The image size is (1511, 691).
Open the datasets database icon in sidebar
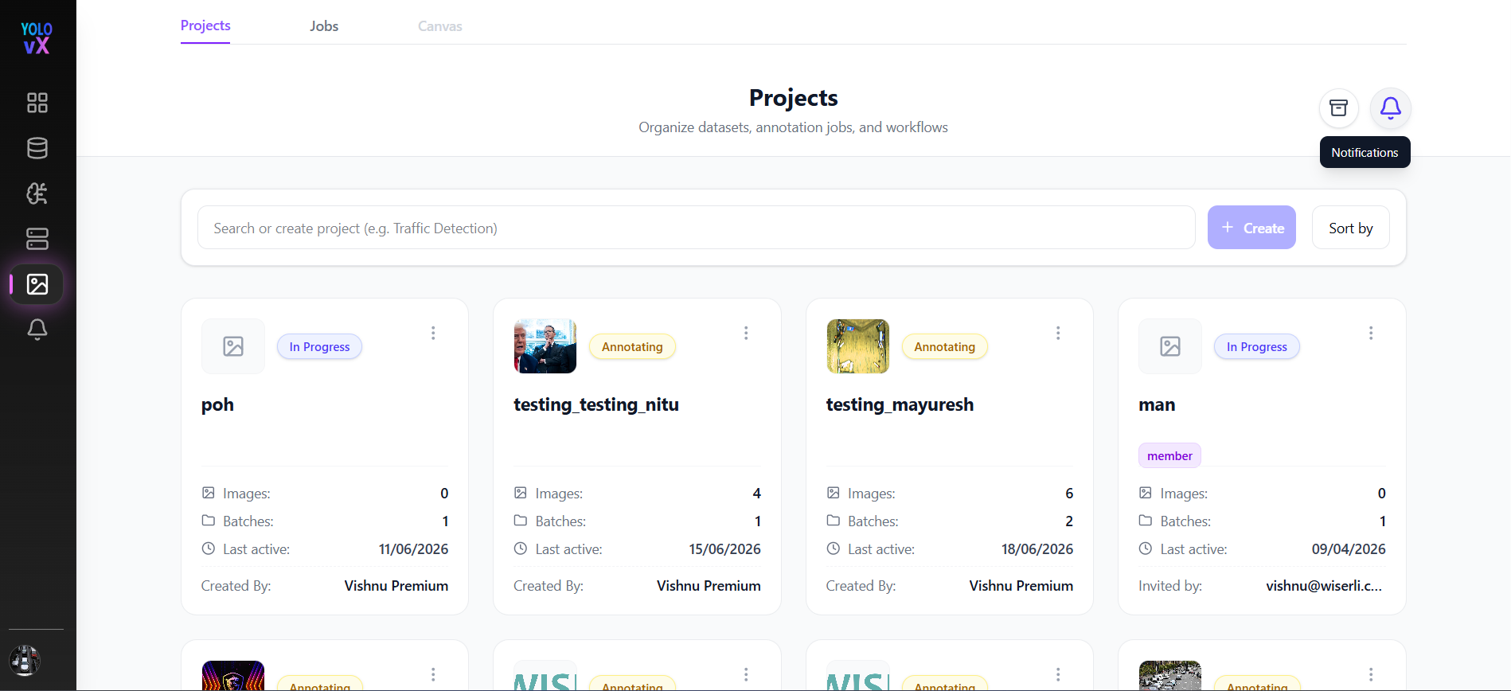click(37, 148)
